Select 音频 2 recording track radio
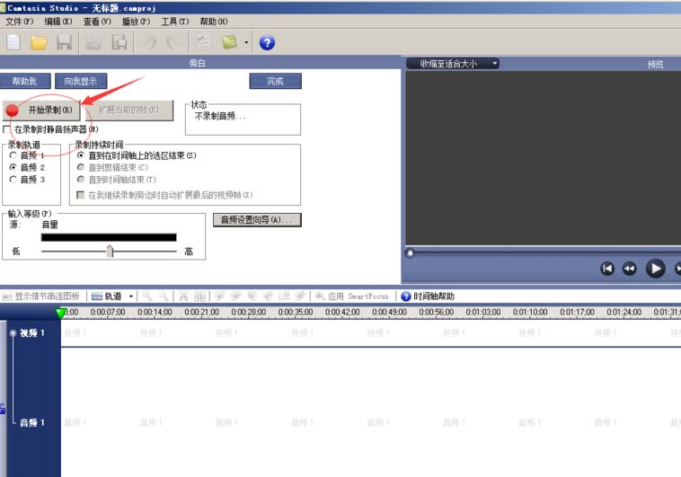The image size is (681, 477). pos(13,167)
